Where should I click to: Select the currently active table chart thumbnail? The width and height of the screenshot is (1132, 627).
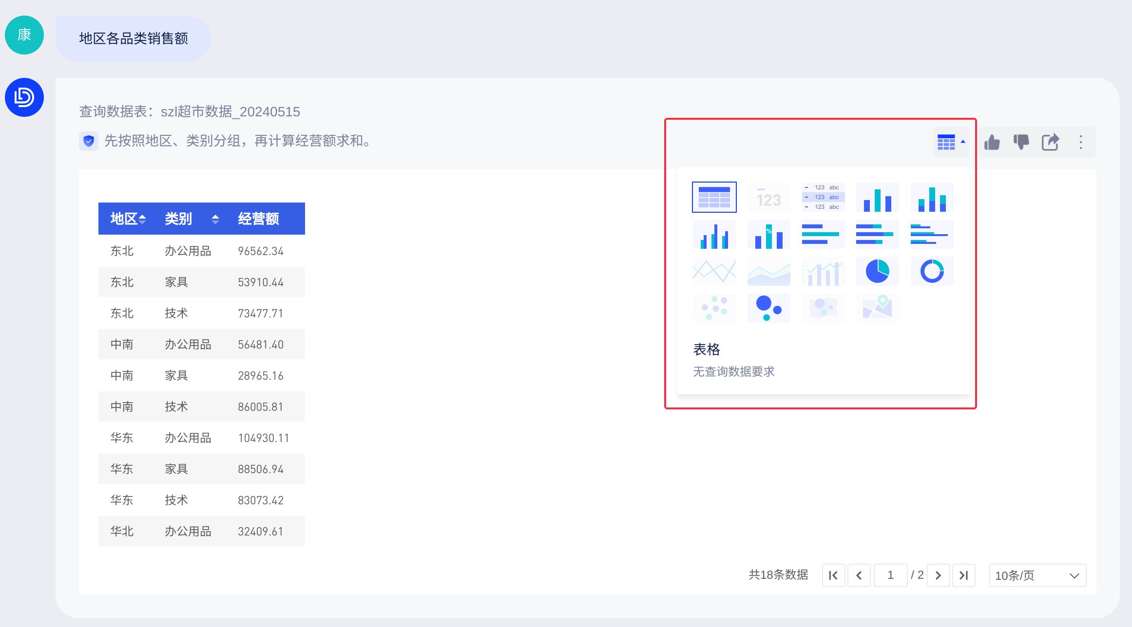tap(714, 198)
